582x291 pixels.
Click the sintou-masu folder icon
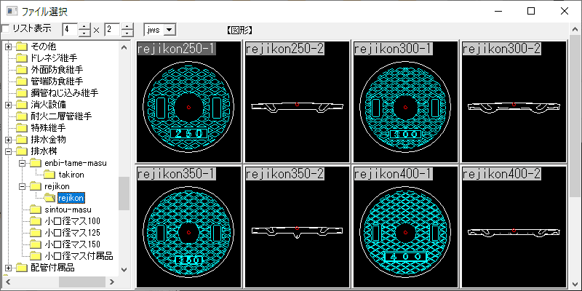[36, 210]
